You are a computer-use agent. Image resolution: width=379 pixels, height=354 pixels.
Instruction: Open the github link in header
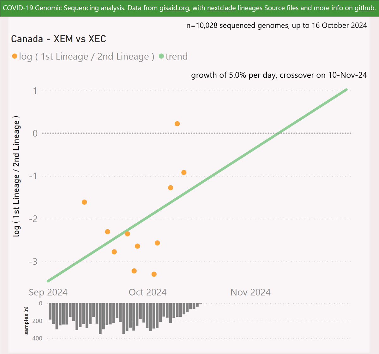tap(364, 8)
